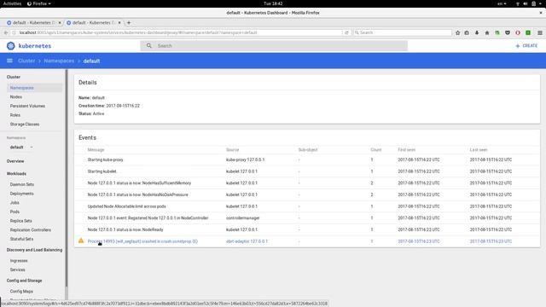Click the CREATE button
This screenshot has width=546, height=307.
click(526, 45)
